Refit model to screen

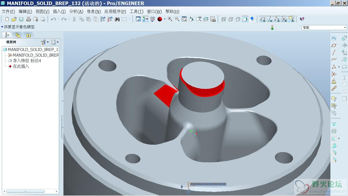click(184, 19)
